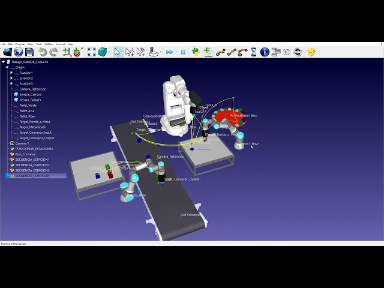Open the Edit menu
Image resolution: width=384 pixels, height=288 pixels.
click(10, 44)
